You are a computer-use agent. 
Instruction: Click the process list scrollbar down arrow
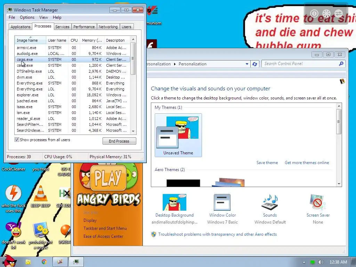click(x=133, y=131)
